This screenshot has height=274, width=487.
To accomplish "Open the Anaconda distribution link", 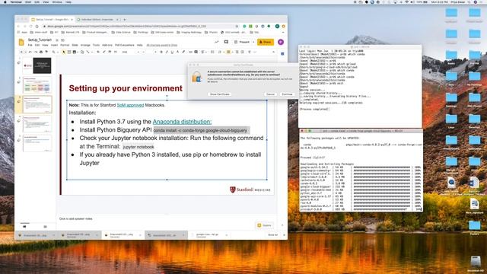I will (182, 122).
